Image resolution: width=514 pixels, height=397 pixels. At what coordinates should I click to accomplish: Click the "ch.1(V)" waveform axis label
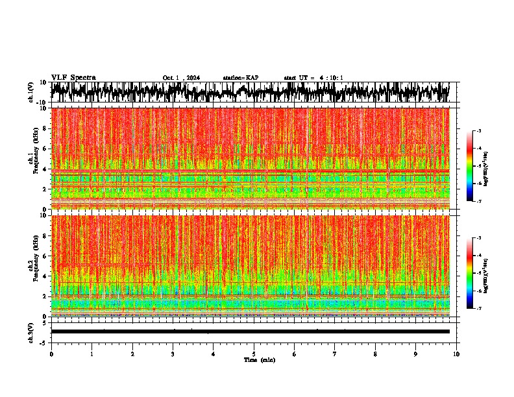31,92
